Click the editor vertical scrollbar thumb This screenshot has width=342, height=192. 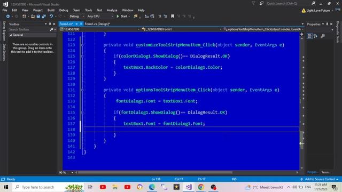coord(302,140)
